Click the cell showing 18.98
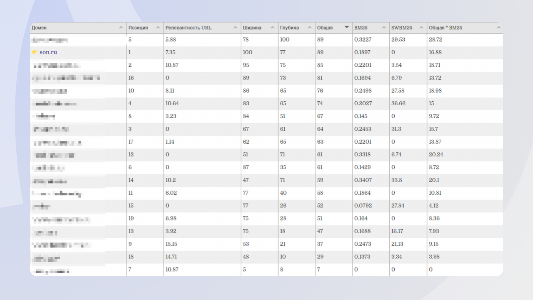The width and height of the screenshot is (533, 300). click(435, 91)
